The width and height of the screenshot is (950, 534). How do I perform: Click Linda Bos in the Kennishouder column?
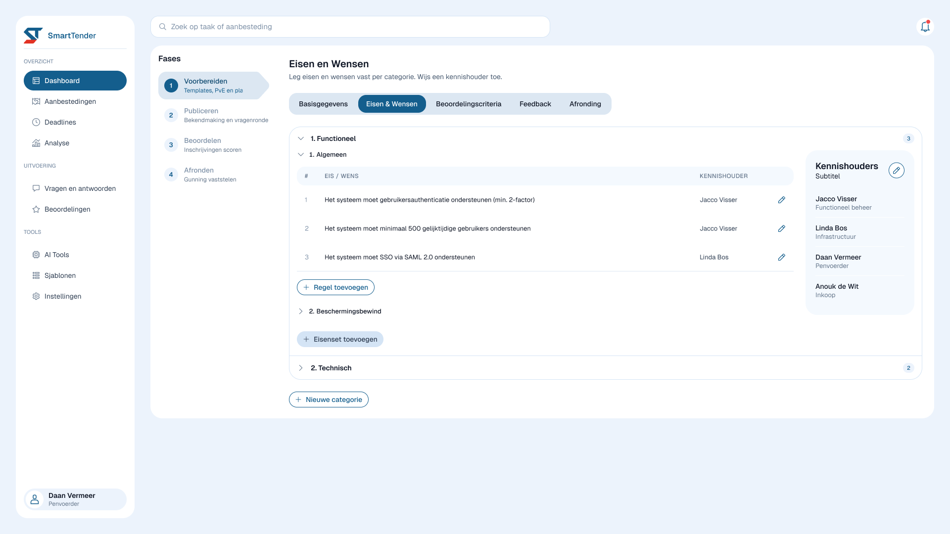click(x=714, y=257)
